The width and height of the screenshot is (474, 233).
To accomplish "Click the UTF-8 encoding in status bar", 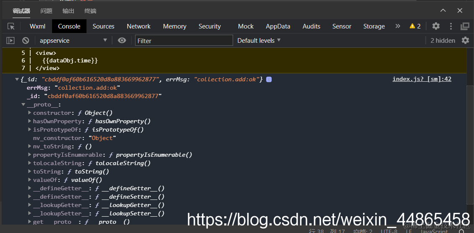I will [389, 231].
